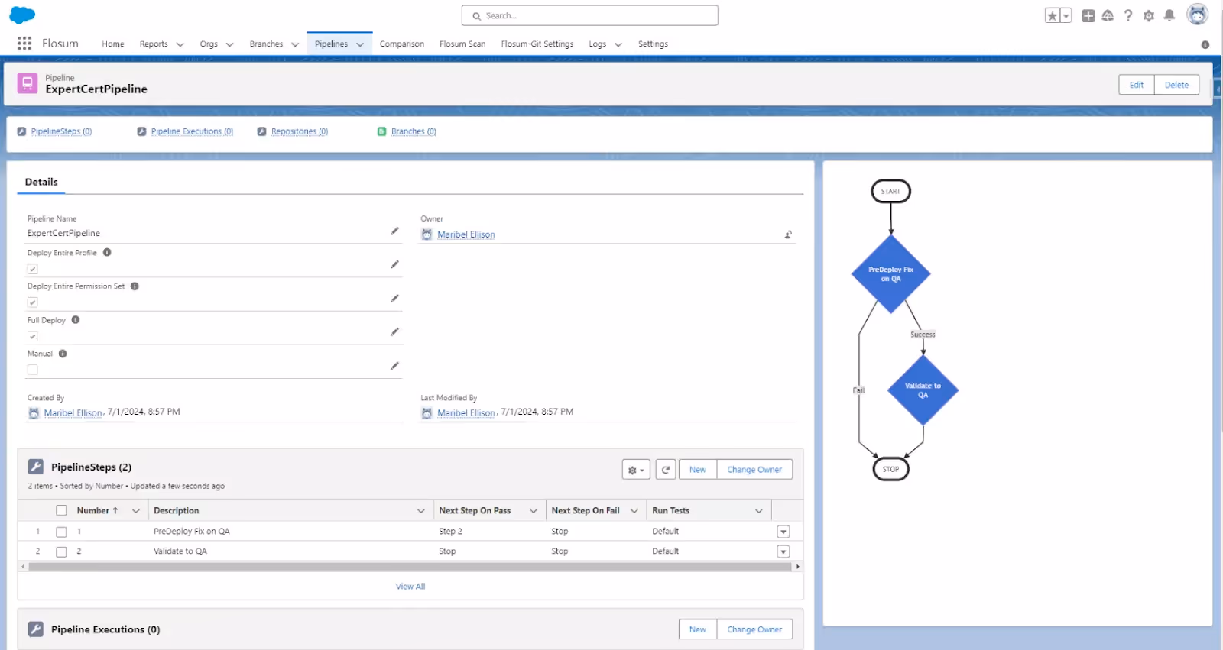Click the info icon at the right end of the navigation bar

(1205, 44)
